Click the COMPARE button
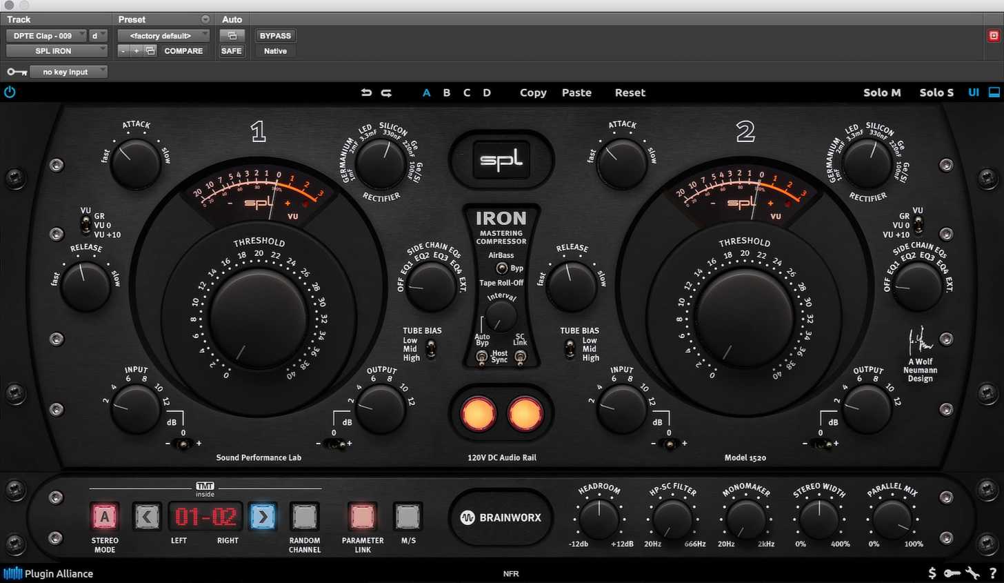This screenshot has width=1004, height=583. (x=183, y=51)
